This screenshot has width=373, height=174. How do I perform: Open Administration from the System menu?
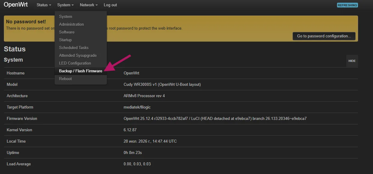[81, 24]
